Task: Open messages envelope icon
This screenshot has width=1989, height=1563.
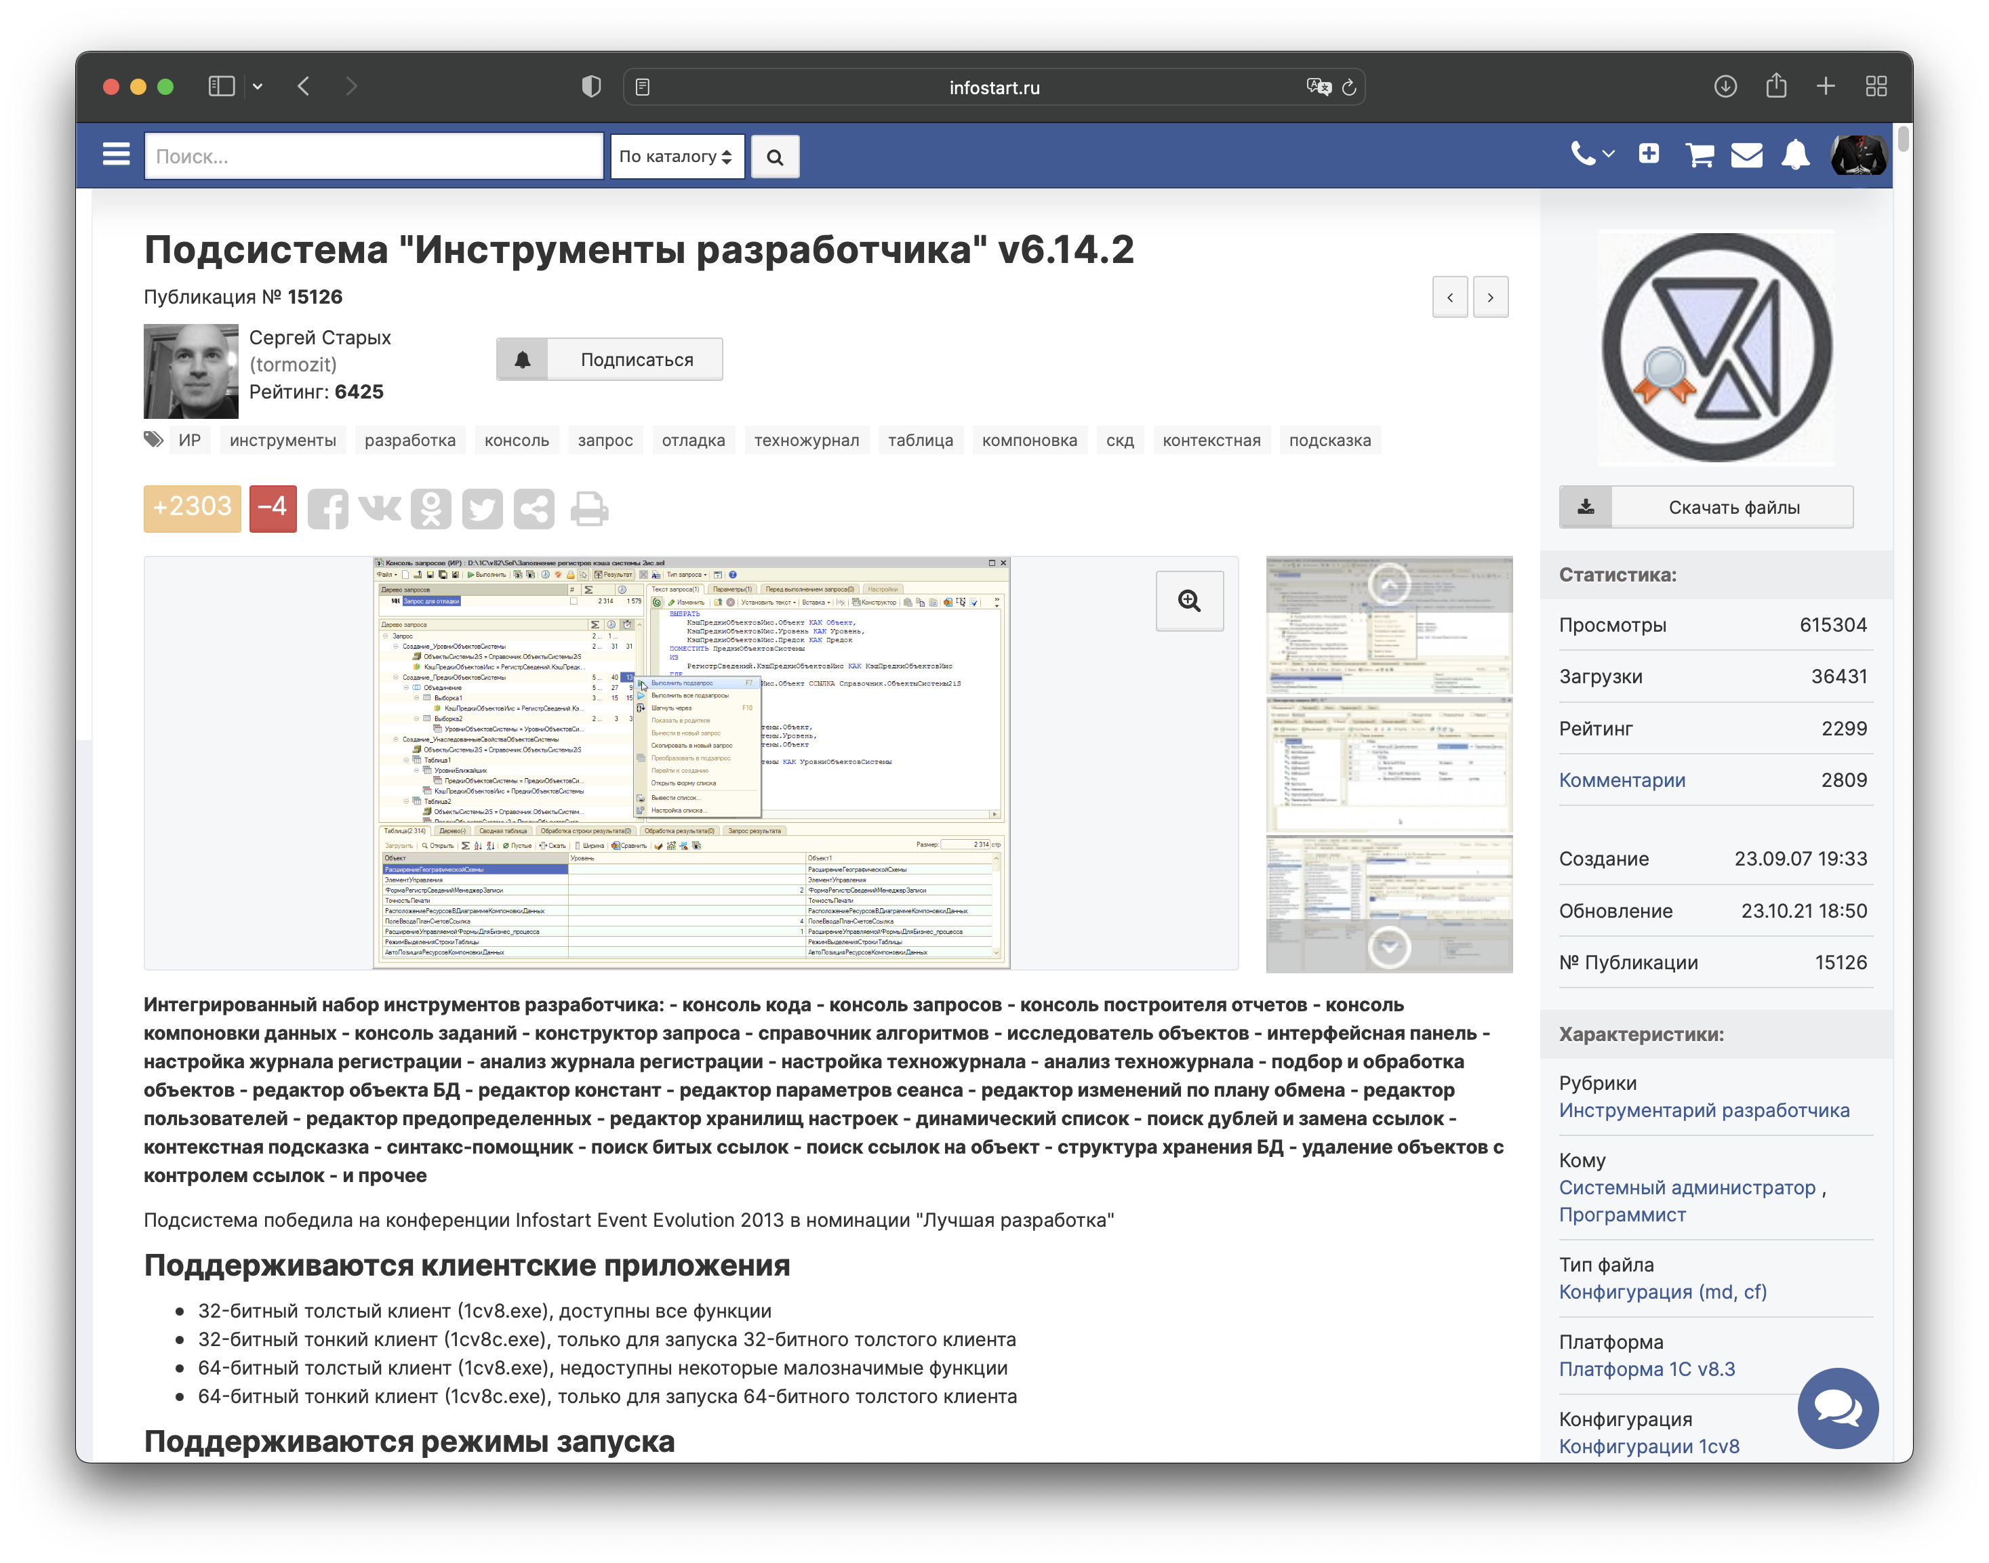Action: pyautogui.click(x=1746, y=155)
